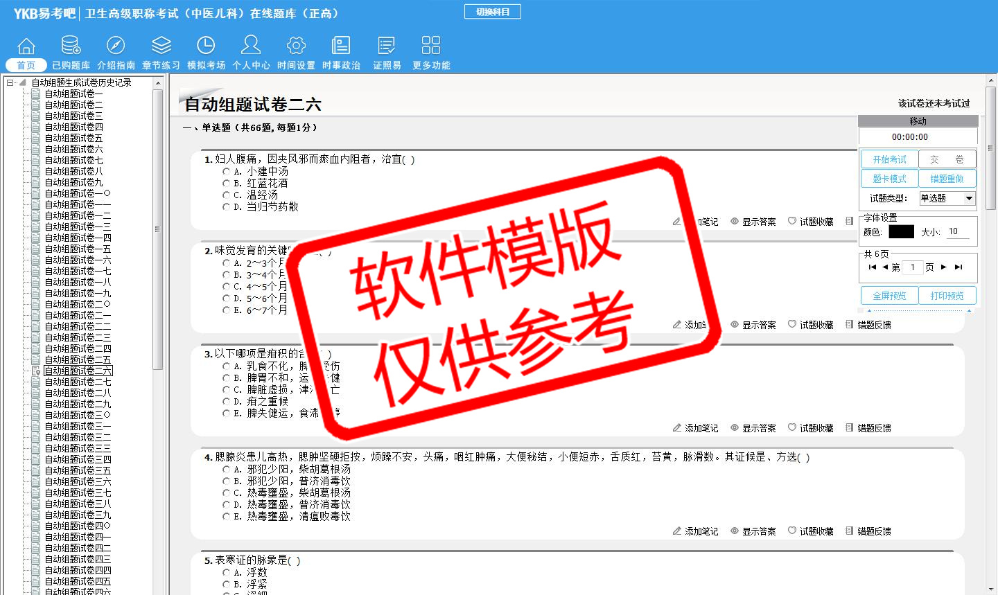Open the 时事政治 news icon

341,46
